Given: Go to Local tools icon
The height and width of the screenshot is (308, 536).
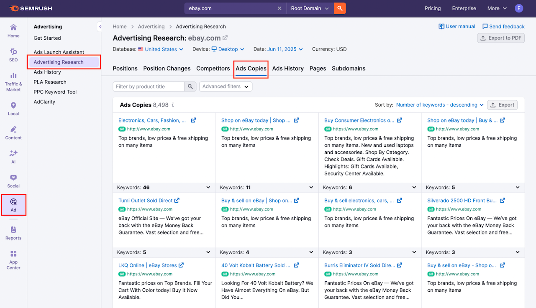Looking at the screenshot, I should 13,109.
